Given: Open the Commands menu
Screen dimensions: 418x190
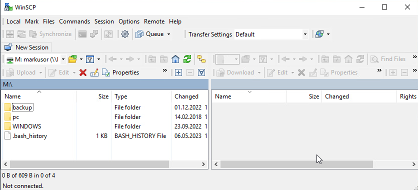Looking at the screenshot, I should coord(74,21).
